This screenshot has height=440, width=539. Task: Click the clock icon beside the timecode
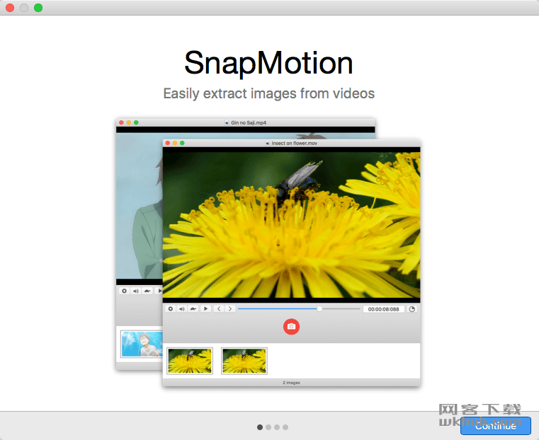click(x=412, y=309)
